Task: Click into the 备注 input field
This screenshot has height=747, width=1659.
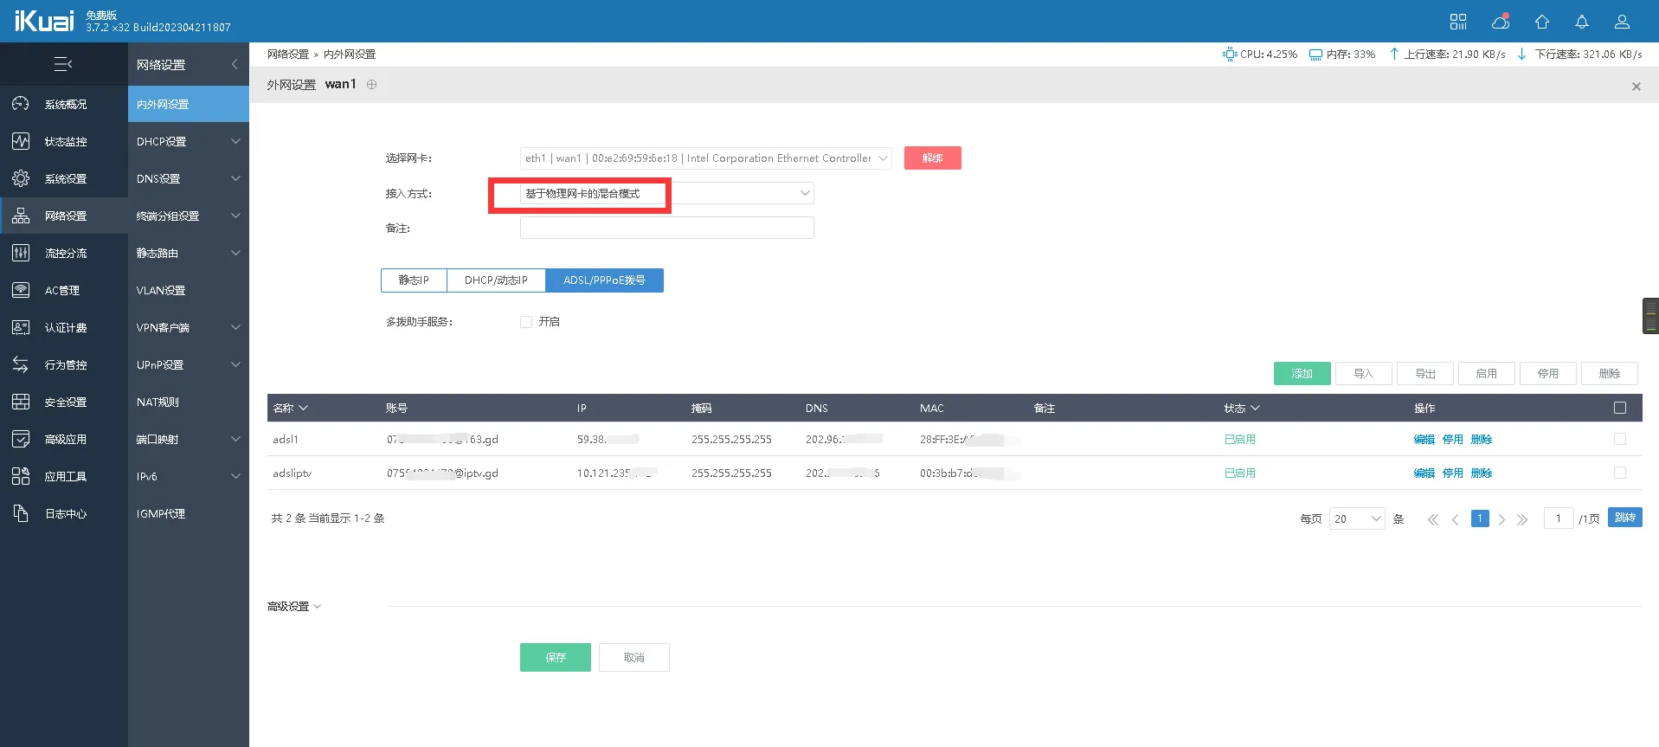Action: tap(666, 229)
